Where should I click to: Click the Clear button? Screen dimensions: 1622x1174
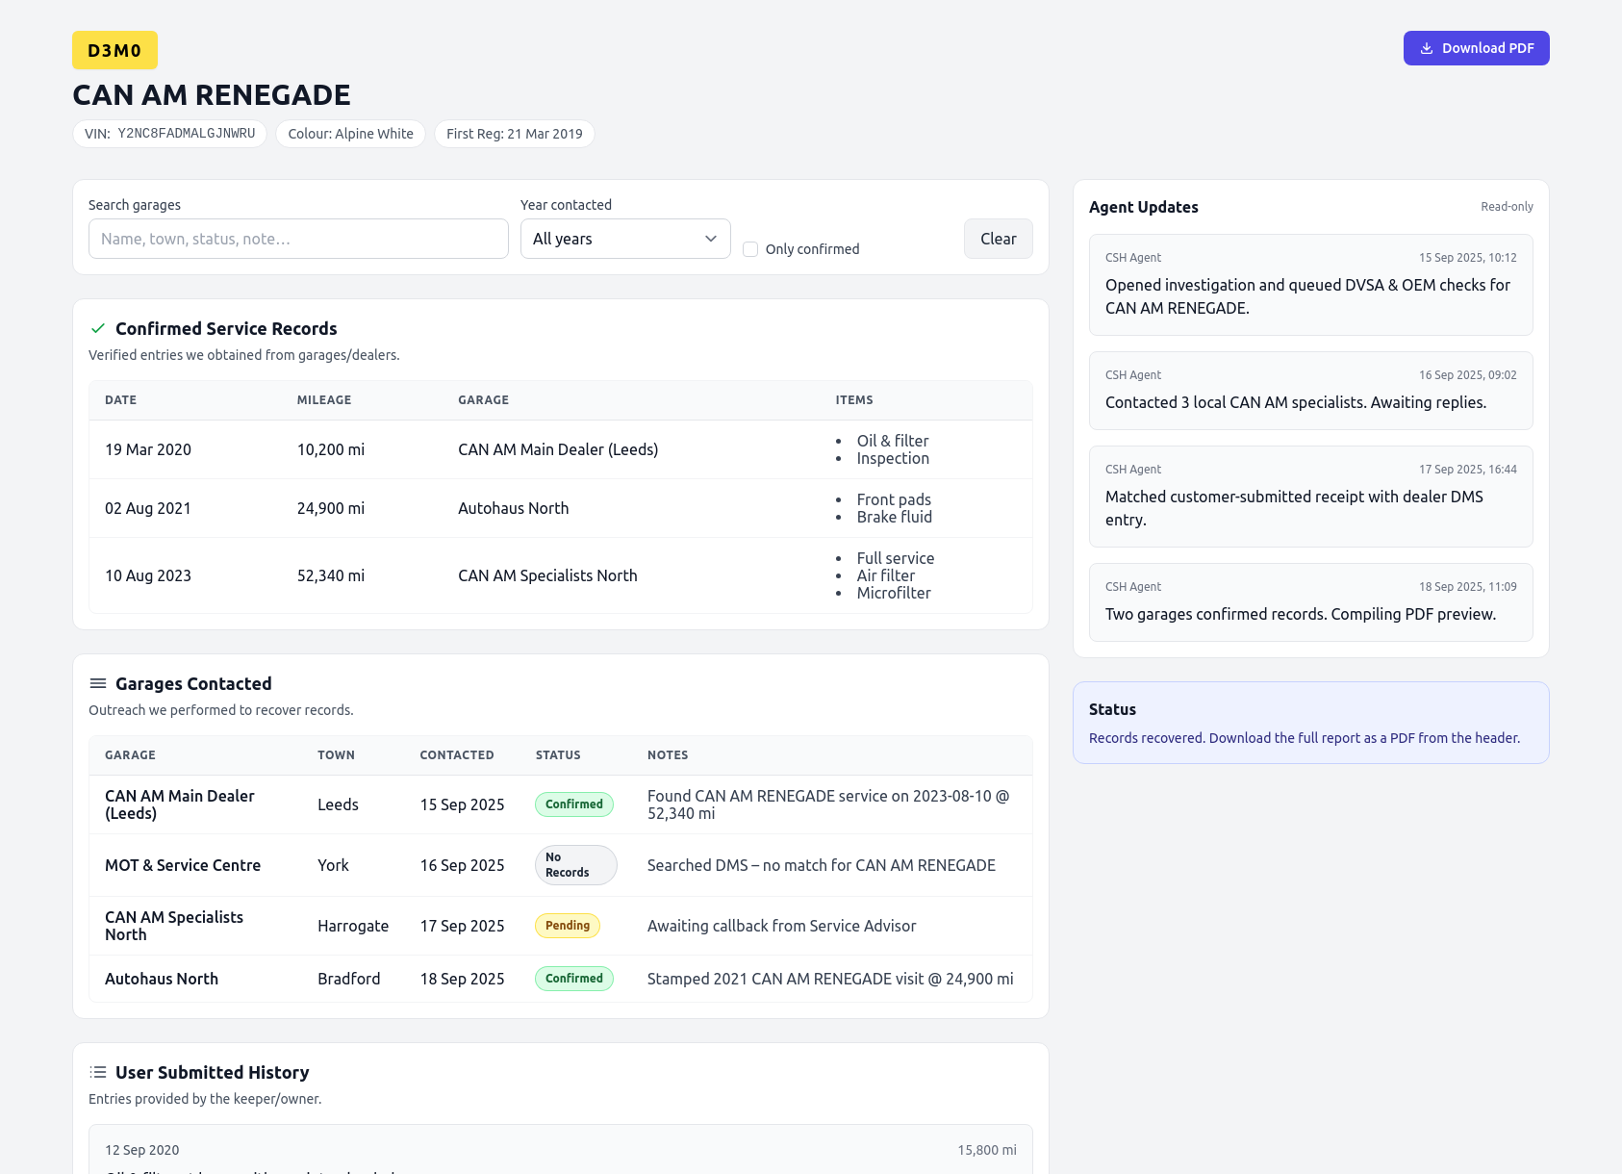(998, 239)
